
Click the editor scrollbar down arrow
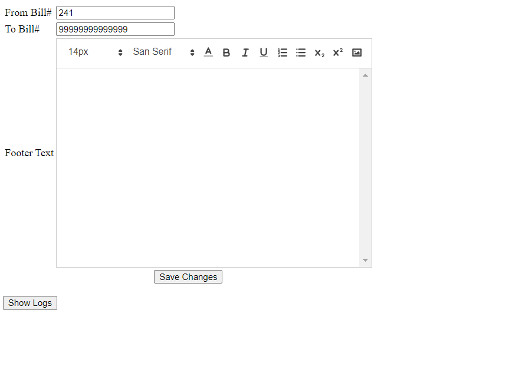coord(365,260)
